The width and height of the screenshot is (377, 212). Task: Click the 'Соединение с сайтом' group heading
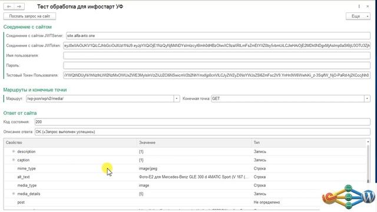[x=28, y=27]
